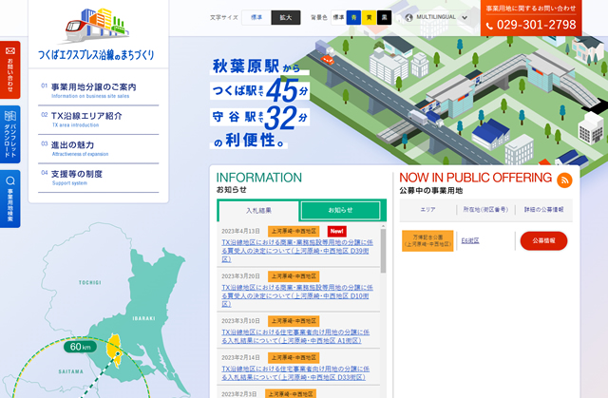Set the text size to enlarged (拡大)

pyautogui.click(x=285, y=17)
